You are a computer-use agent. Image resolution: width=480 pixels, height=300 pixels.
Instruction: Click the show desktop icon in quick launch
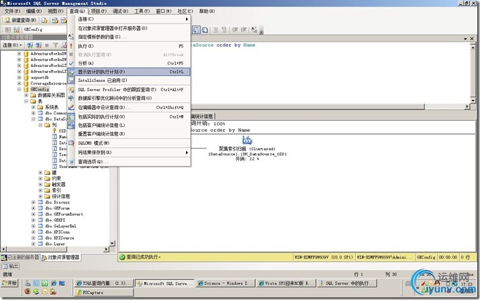[x=62, y=283]
